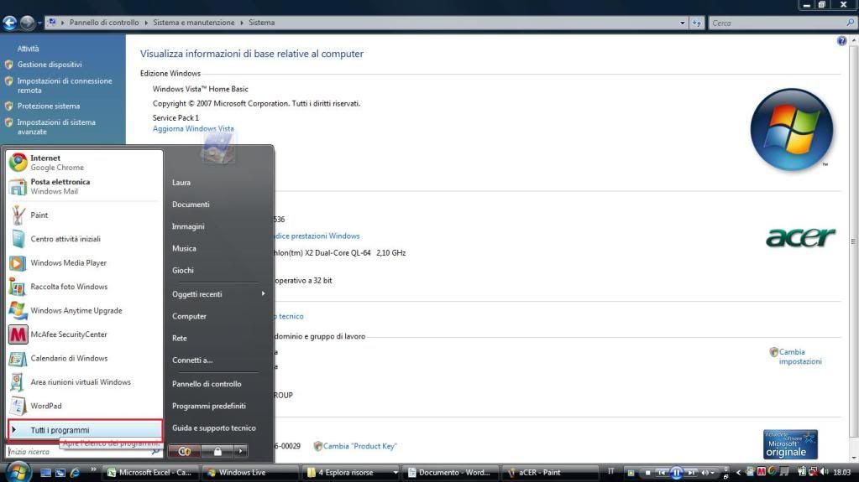Pause playback in taskbar media player

[677, 473]
